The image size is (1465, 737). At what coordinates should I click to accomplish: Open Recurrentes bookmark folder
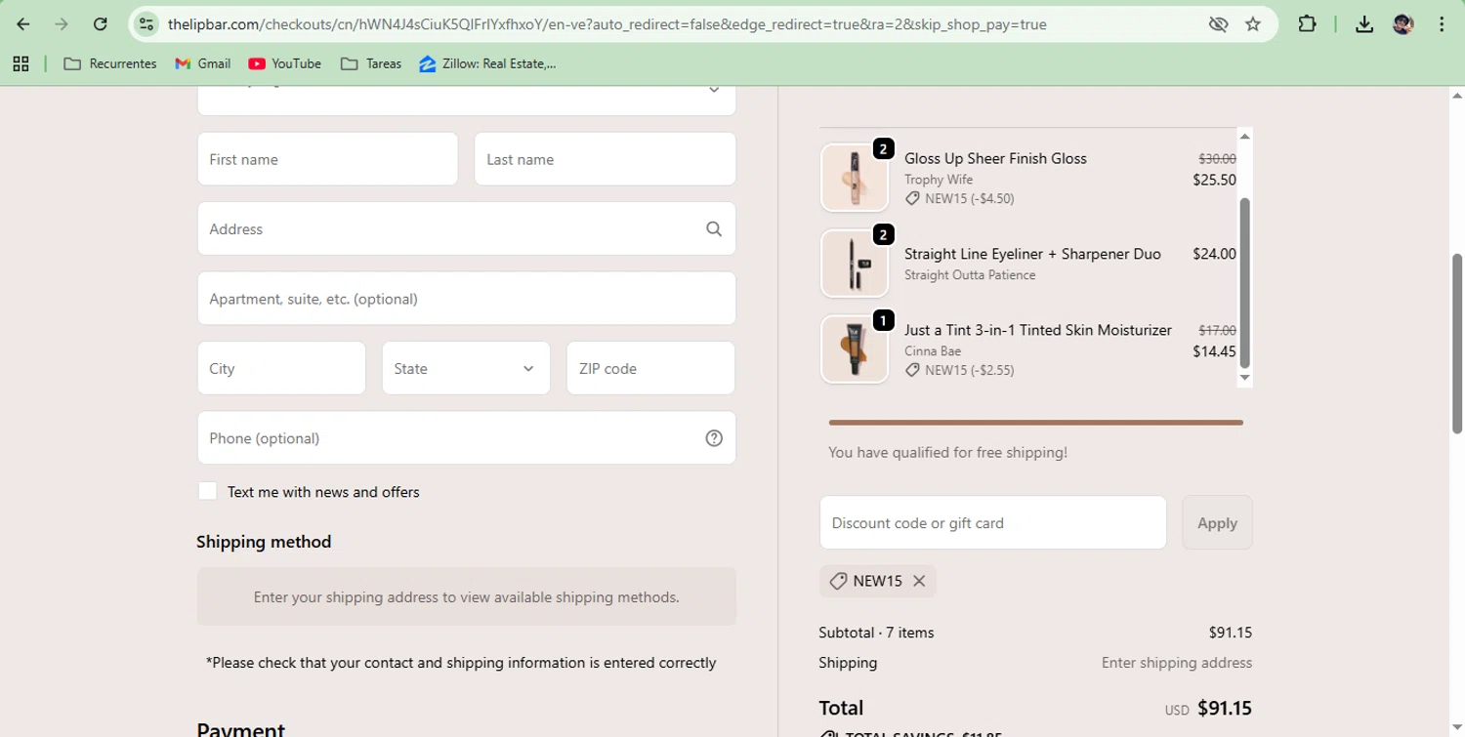(110, 63)
